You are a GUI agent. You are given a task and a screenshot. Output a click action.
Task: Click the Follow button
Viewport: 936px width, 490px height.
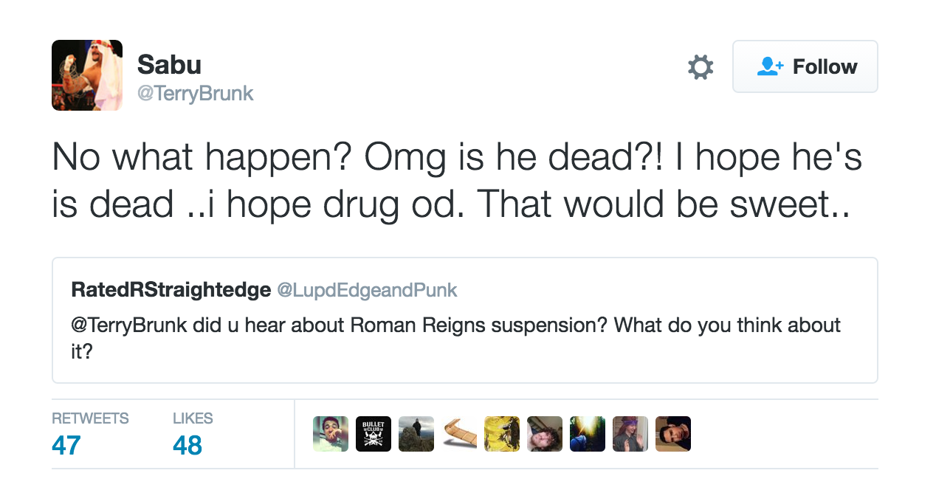pos(805,66)
